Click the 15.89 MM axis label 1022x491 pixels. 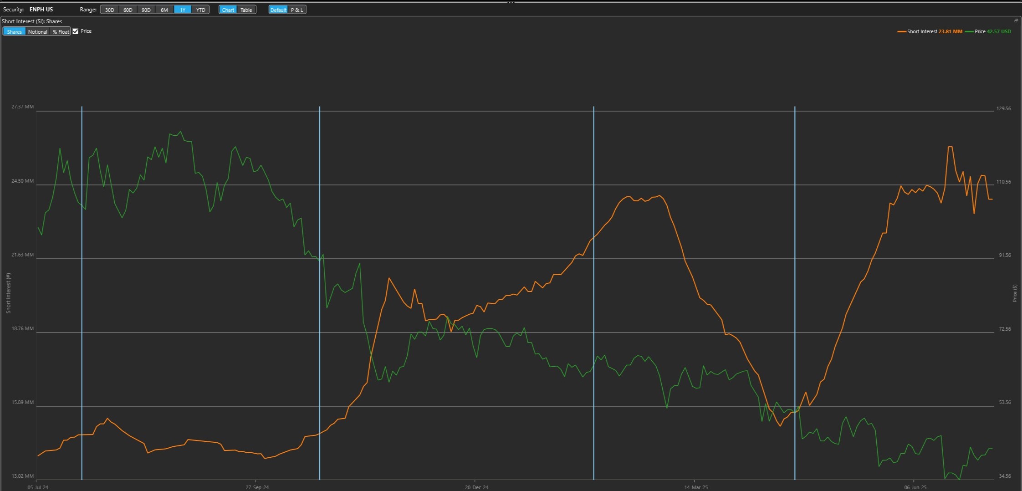point(23,402)
